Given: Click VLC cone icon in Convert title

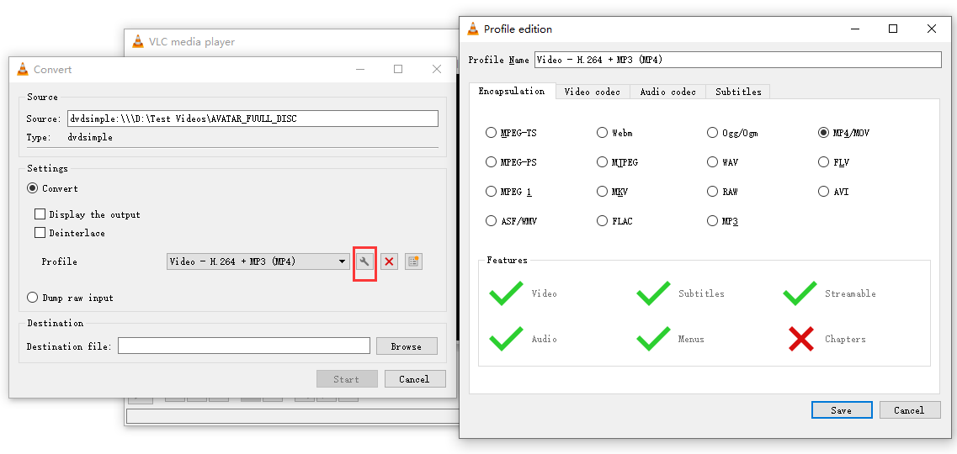Looking at the screenshot, I should pos(23,69).
